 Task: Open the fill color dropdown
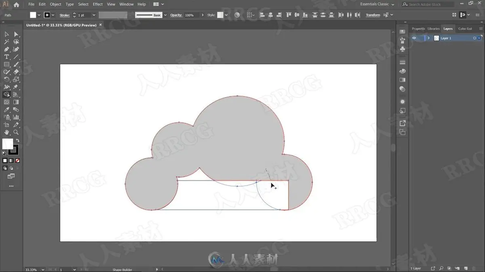pos(39,15)
